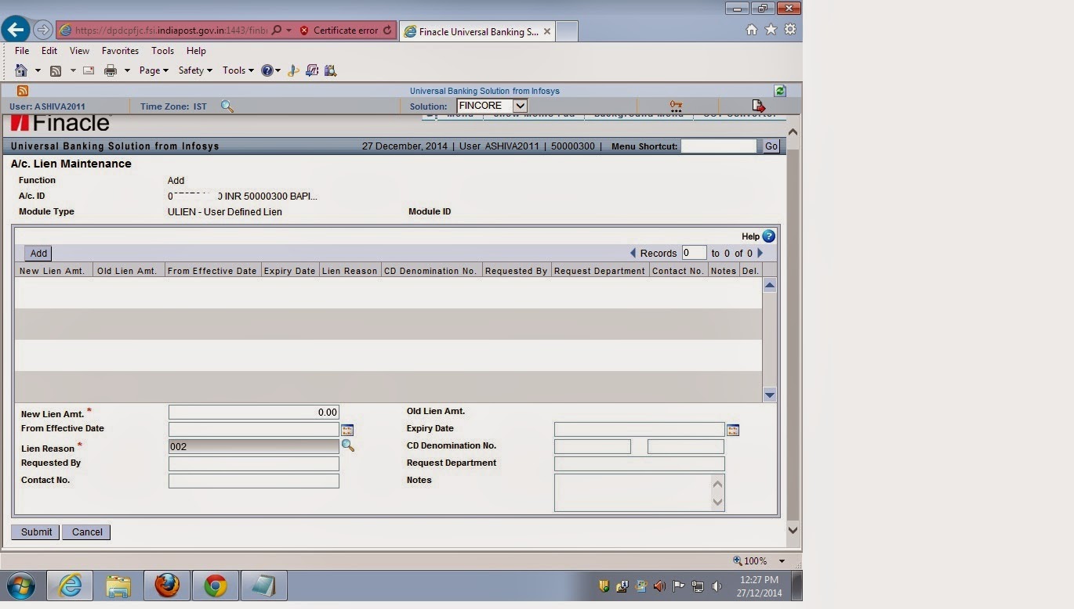Open the Solution FINCORE dropdown
This screenshot has width=1074, height=609.
(521, 106)
